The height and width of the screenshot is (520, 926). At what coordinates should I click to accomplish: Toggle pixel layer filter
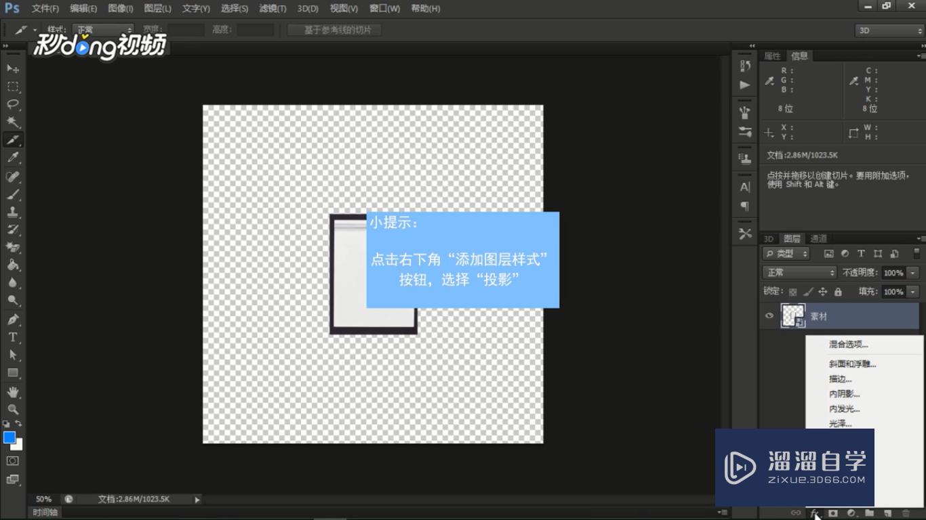(828, 254)
